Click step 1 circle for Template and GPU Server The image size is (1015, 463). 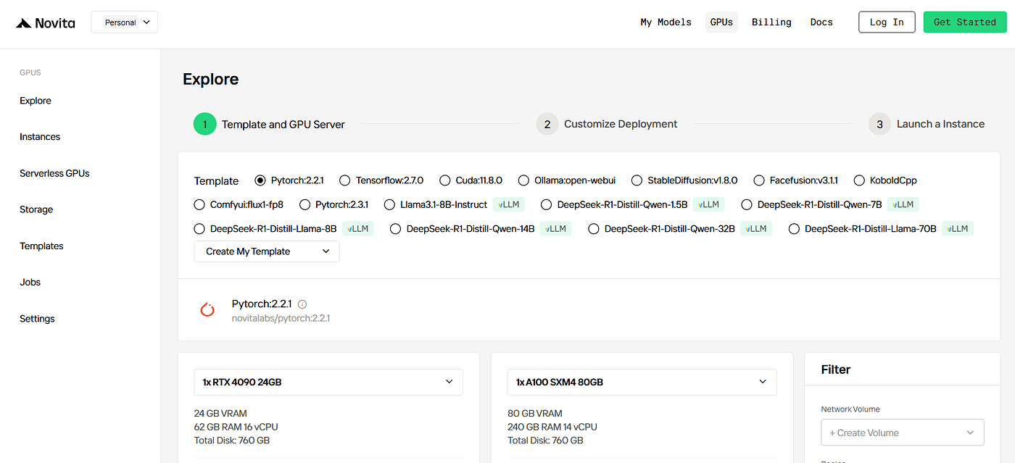pyautogui.click(x=205, y=124)
